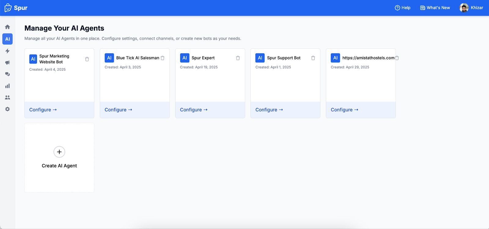Screen dimensions: 489x229
Task: Configure the Blue Tick AI Salesman
Action: (x=118, y=110)
